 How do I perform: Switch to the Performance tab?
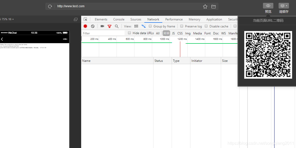174,19
